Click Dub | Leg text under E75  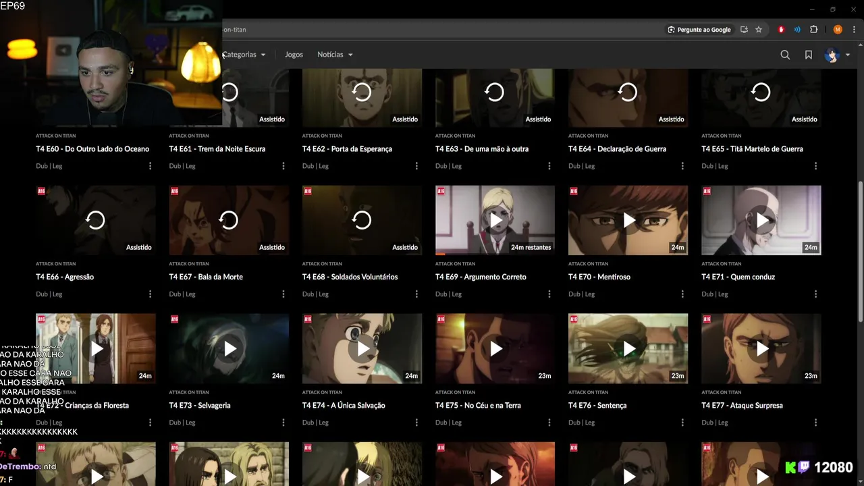tap(449, 423)
